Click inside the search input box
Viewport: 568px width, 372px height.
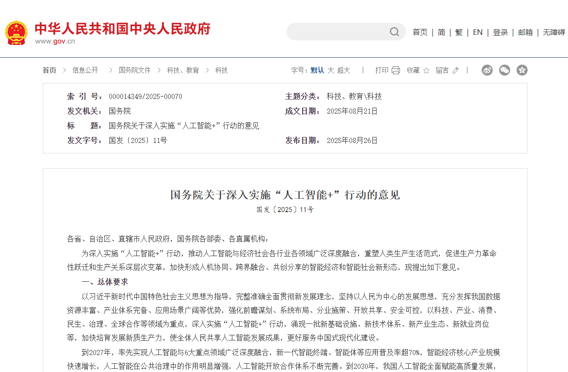[340, 32]
